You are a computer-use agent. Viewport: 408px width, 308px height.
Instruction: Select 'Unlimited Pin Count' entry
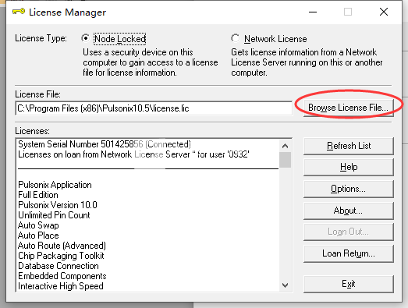[x=54, y=215]
